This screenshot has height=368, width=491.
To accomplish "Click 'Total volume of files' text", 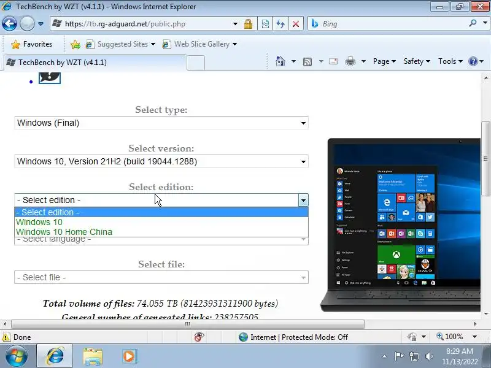I will [88, 304].
